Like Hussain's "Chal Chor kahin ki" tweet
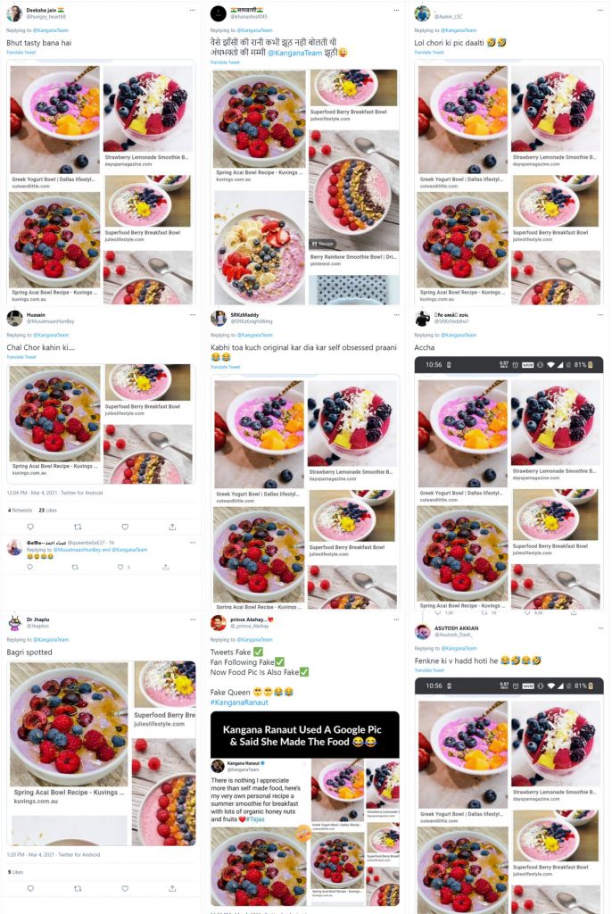 pos(125,527)
